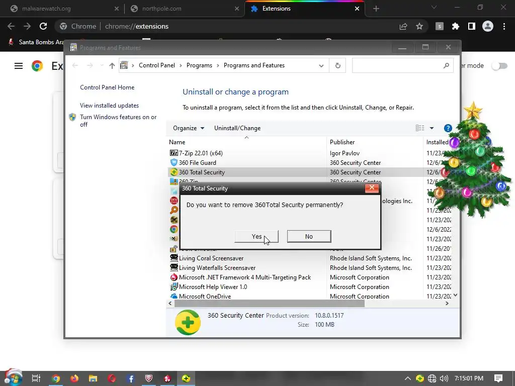Viewport: 515px width, 386px height.
Task: Open Chrome side panel icon
Action: (471, 26)
